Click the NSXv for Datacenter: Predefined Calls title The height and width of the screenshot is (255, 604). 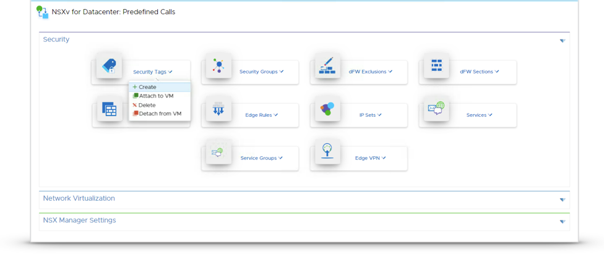pos(113,12)
